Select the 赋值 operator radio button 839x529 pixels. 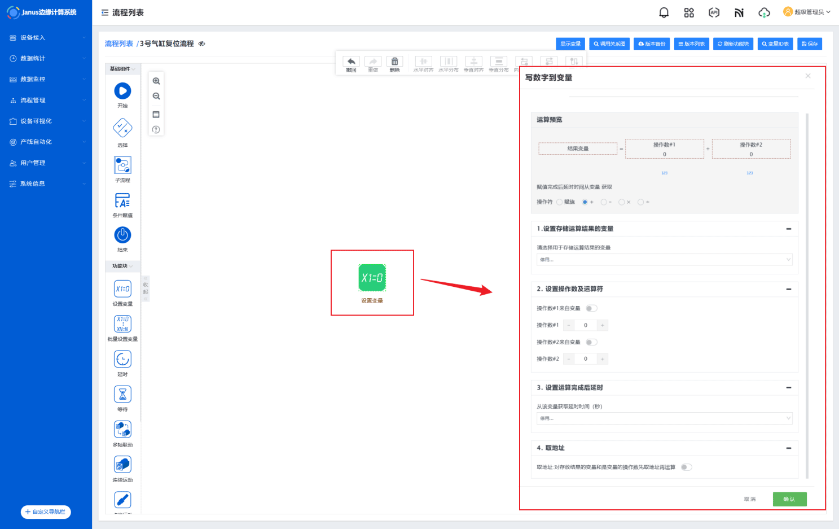[560, 202]
